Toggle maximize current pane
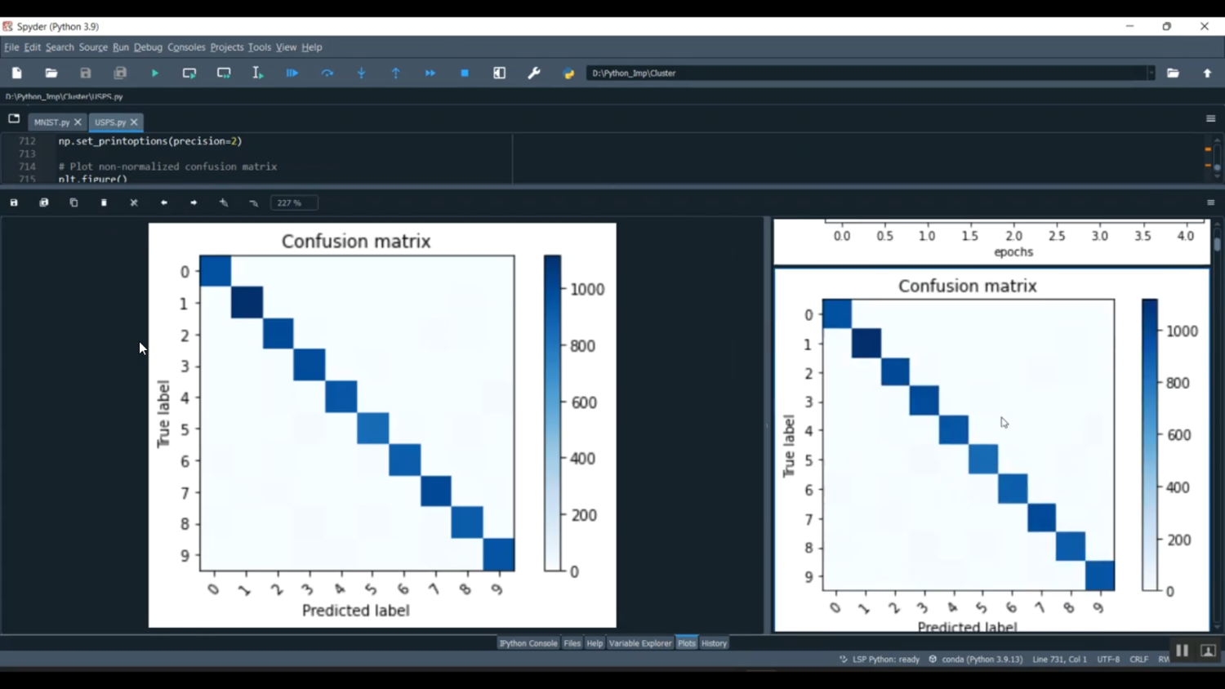 point(499,73)
